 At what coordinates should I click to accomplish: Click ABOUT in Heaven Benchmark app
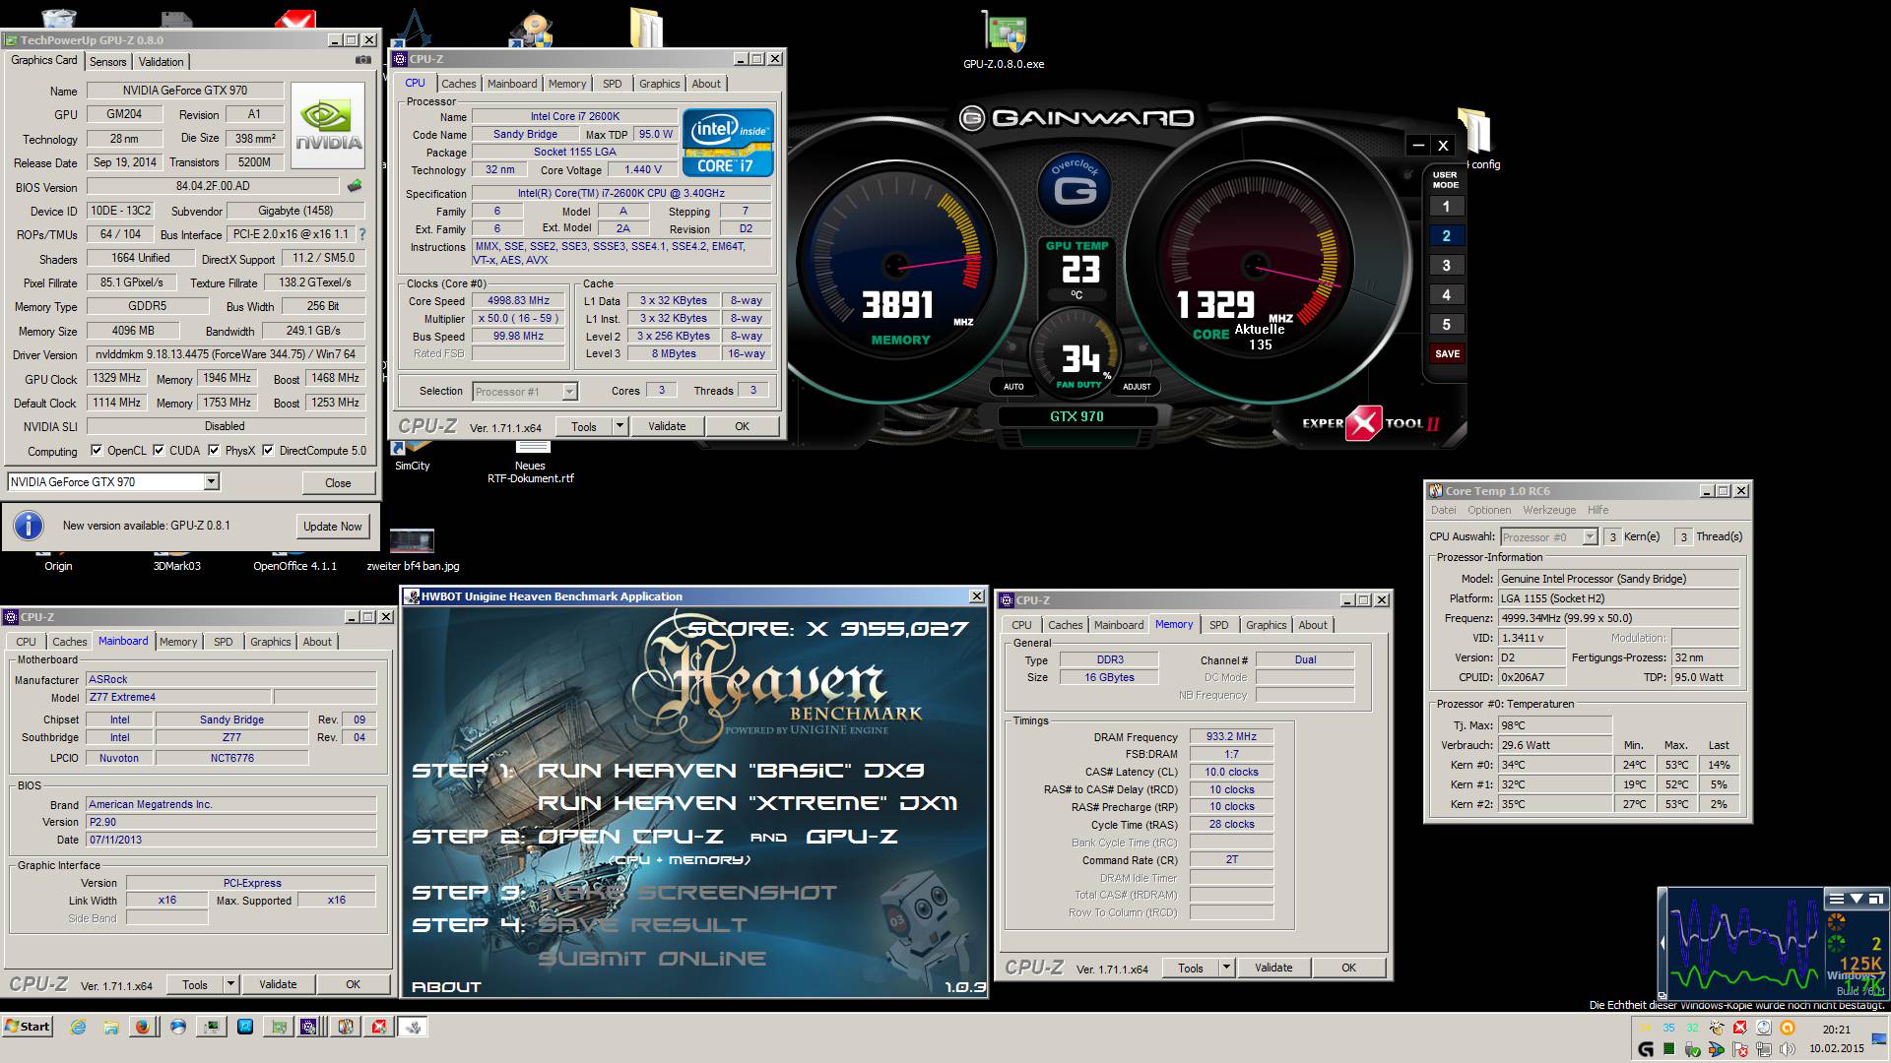(x=446, y=986)
